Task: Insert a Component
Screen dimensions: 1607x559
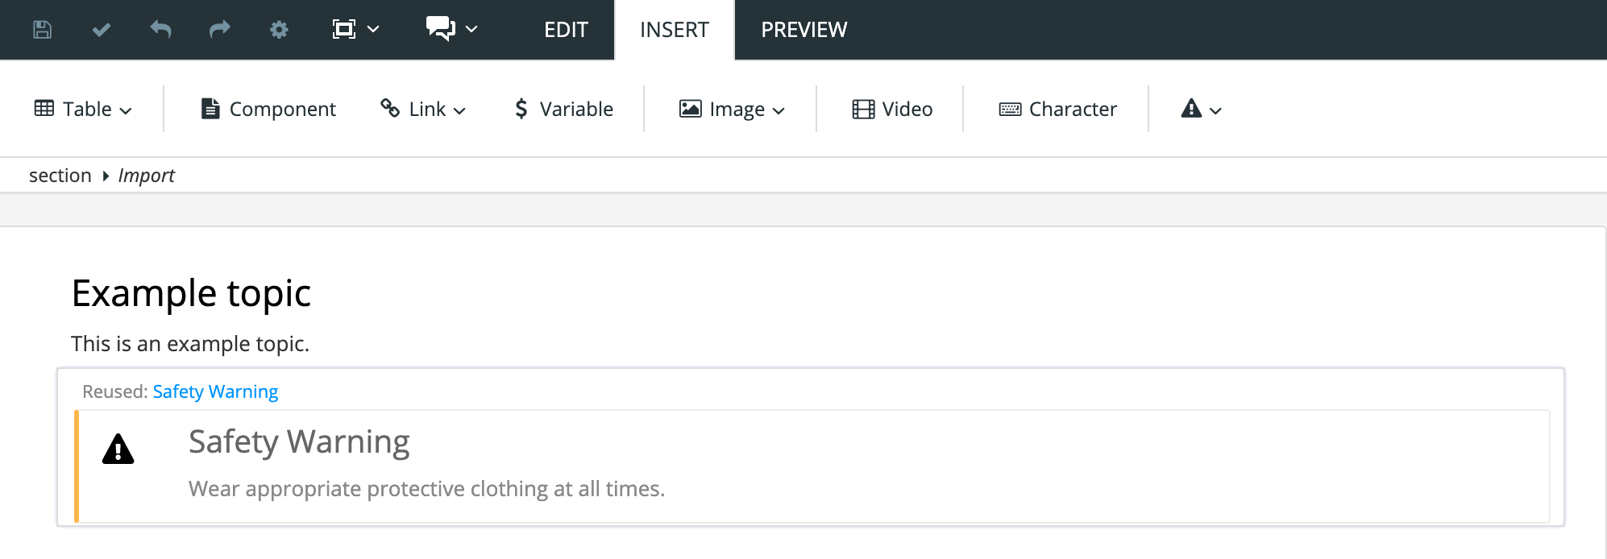Action: 268,109
